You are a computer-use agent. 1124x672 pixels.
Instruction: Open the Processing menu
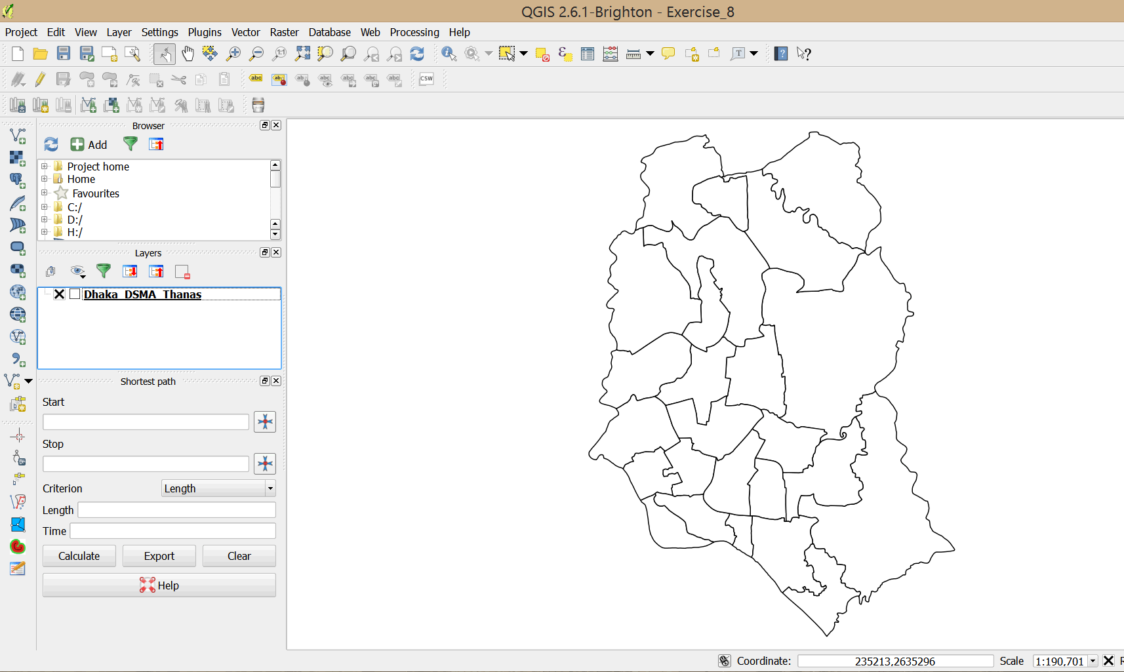(414, 32)
